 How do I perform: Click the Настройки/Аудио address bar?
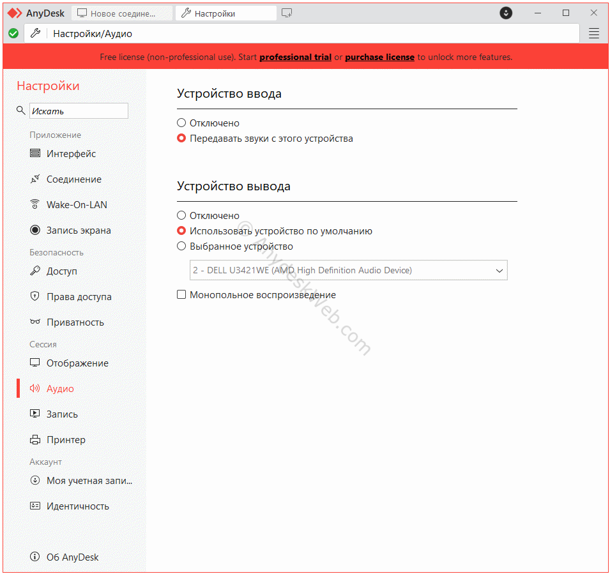pos(302,33)
